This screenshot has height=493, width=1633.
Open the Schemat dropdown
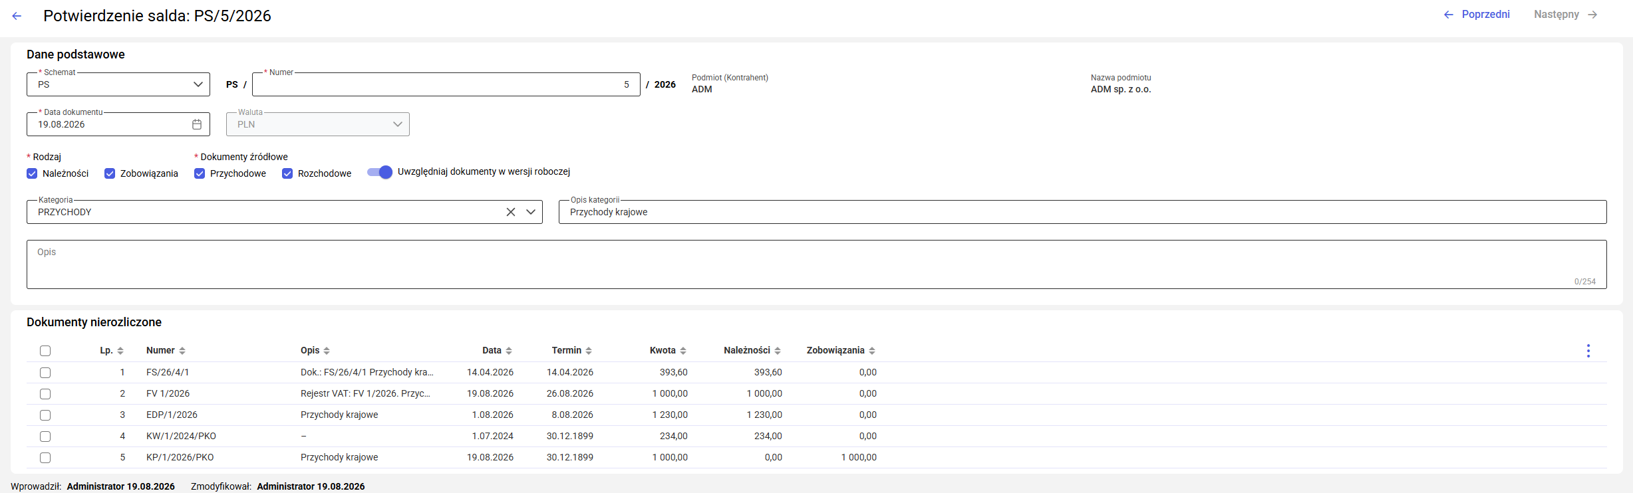click(x=118, y=84)
